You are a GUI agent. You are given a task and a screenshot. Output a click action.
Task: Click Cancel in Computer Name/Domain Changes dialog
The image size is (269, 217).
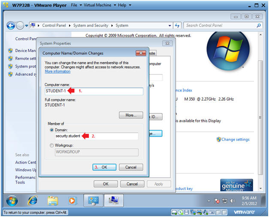coord(131,167)
